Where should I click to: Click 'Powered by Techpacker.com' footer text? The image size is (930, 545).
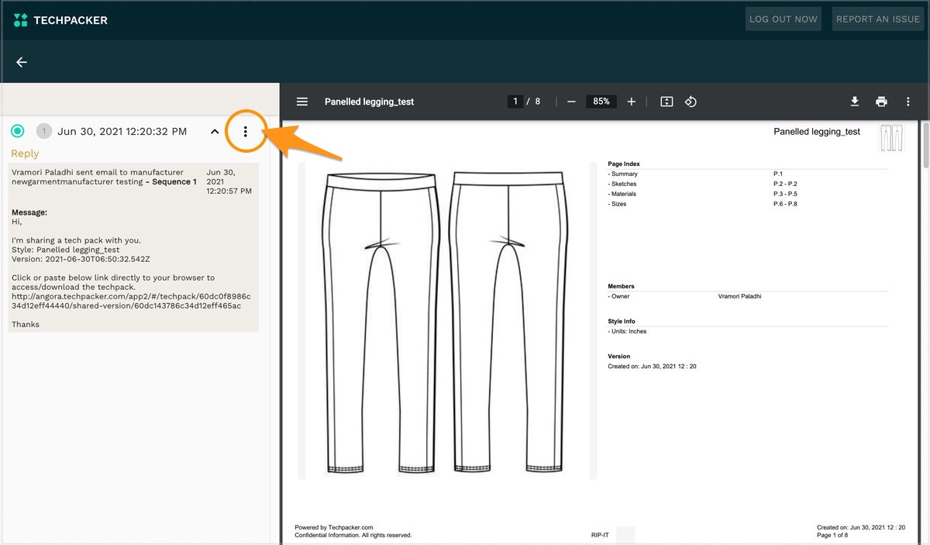pyautogui.click(x=334, y=527)
